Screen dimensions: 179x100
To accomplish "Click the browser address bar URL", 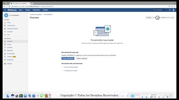I will [39, 6].
